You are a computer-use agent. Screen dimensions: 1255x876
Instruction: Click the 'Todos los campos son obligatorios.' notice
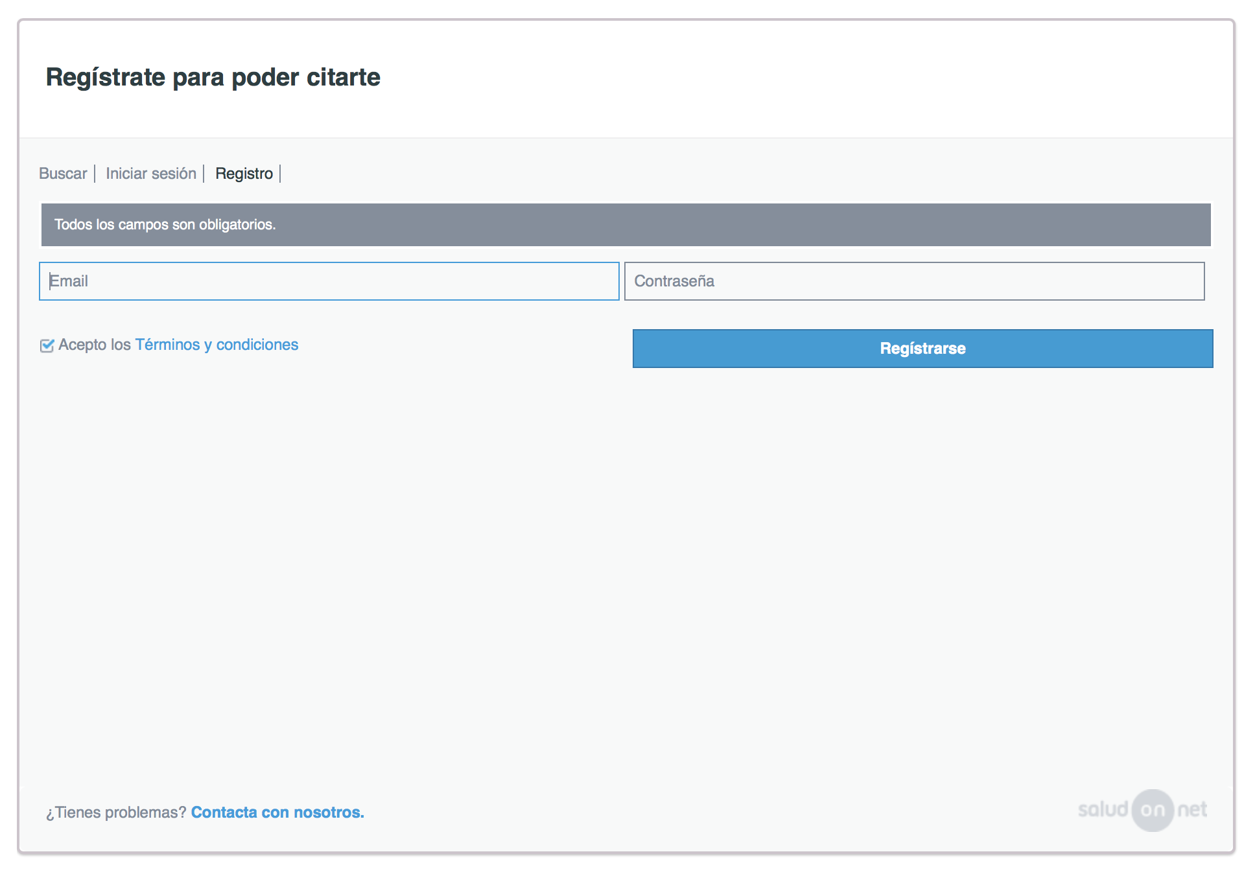[626, 225]
